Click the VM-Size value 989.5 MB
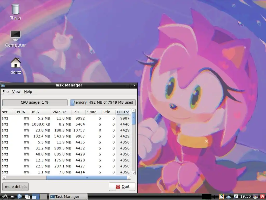The image size is (266, 200). (x=63, y=148)
